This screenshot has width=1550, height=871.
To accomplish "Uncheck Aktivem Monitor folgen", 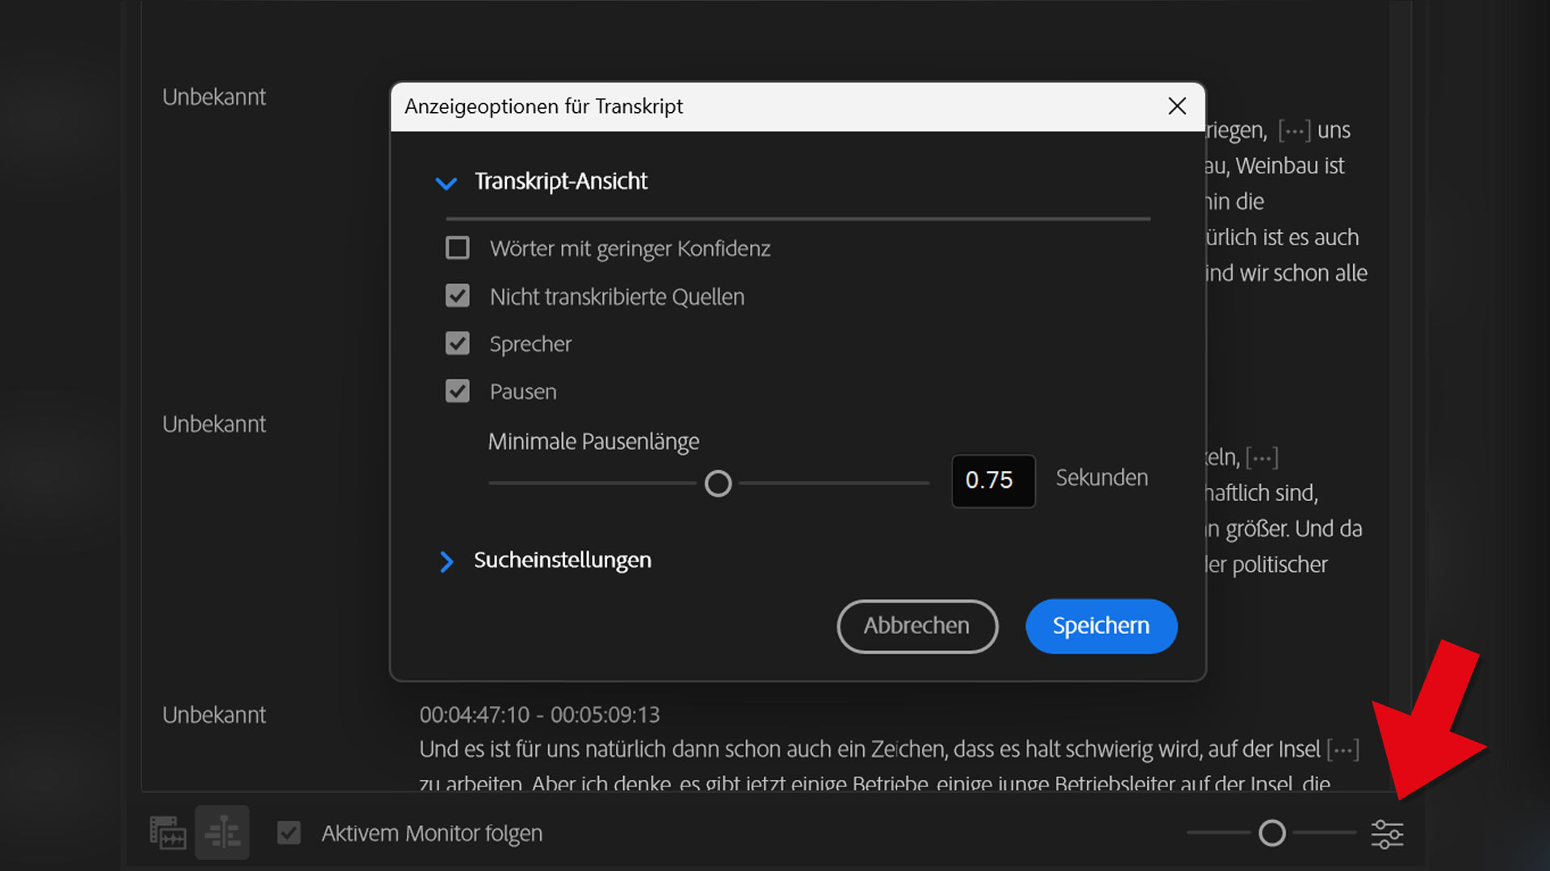I will pos(289,833).
